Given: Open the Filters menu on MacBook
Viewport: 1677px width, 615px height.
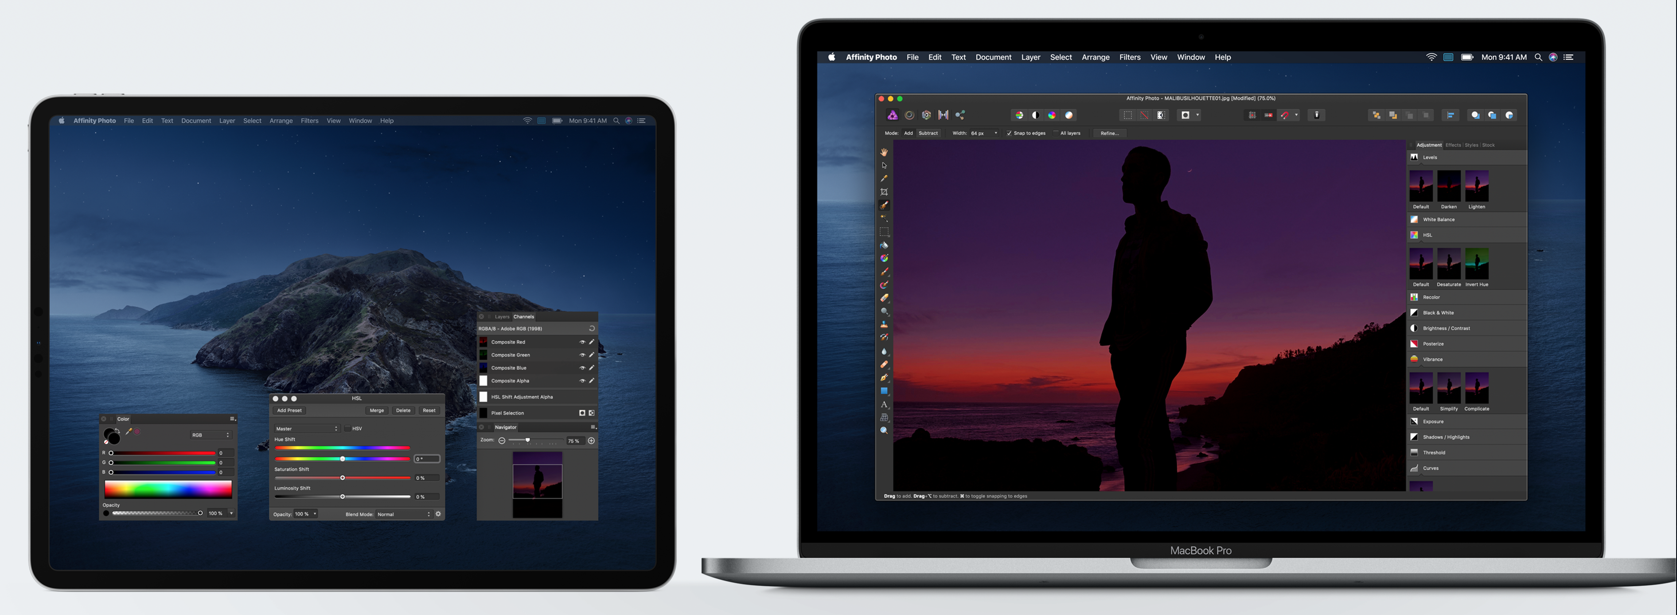Looking at the screenshot, I should (1130, 57).
